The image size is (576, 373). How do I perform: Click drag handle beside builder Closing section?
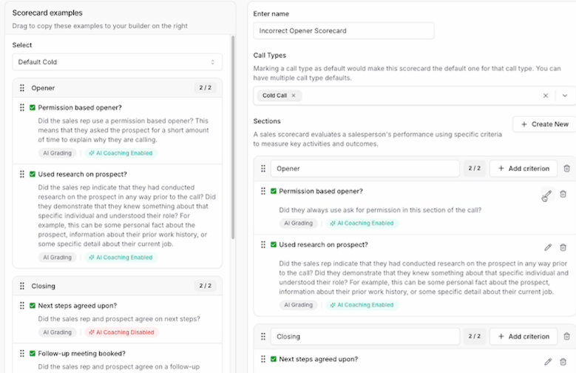point(263,336)
